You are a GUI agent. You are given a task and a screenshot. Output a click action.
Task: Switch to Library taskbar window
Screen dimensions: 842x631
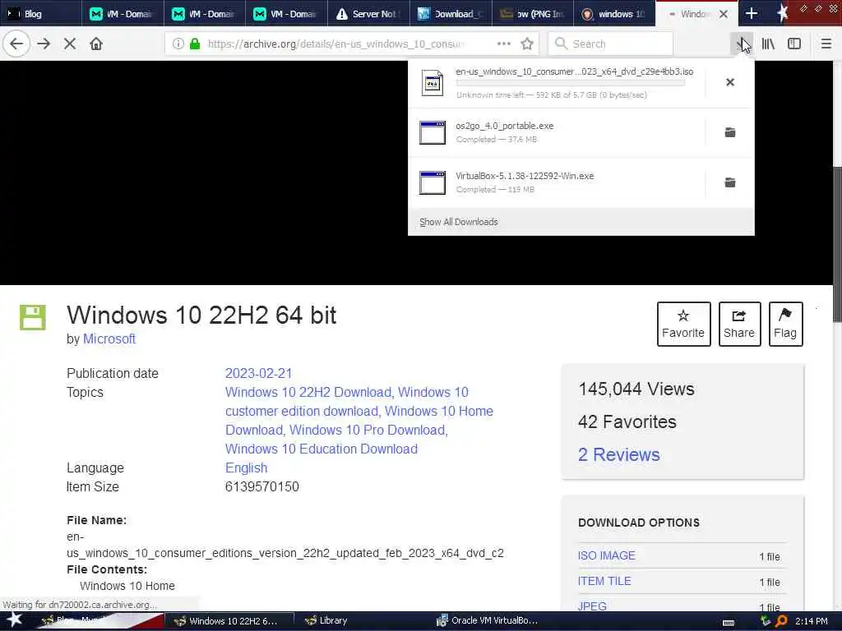point(326,621)
